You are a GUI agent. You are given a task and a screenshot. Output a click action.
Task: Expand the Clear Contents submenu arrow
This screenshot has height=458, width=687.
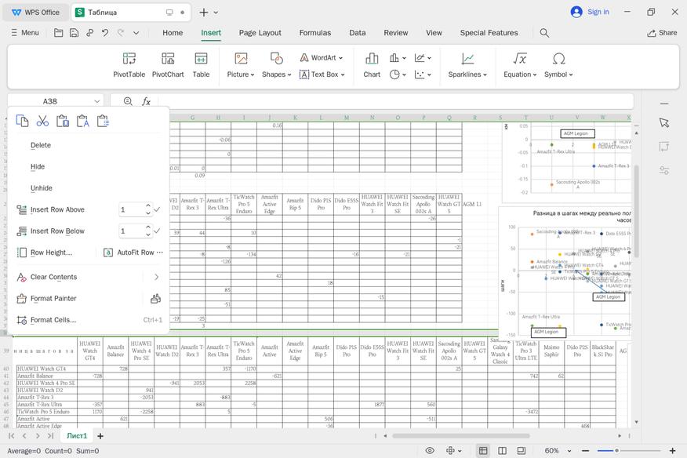(x=156, y=277)
